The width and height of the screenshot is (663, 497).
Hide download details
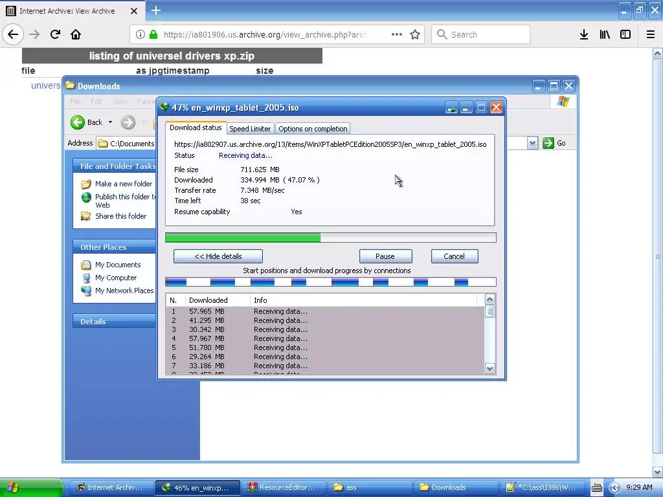tap(218, 256)
